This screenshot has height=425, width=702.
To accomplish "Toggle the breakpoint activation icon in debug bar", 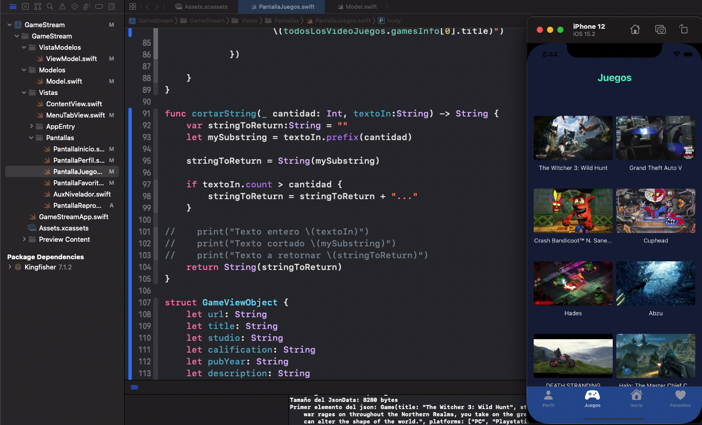I will click(134, 387).
